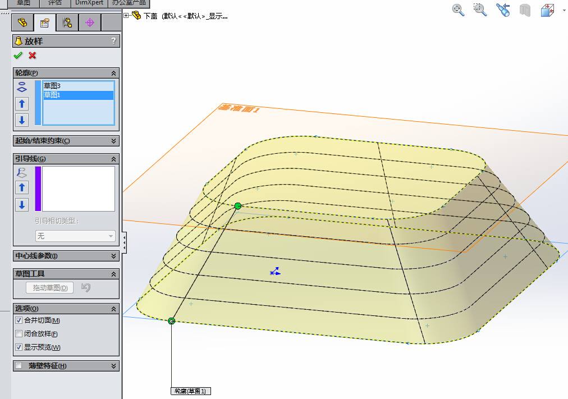Collapse the 选项 section
568x399 pixels.
(114, 309)
